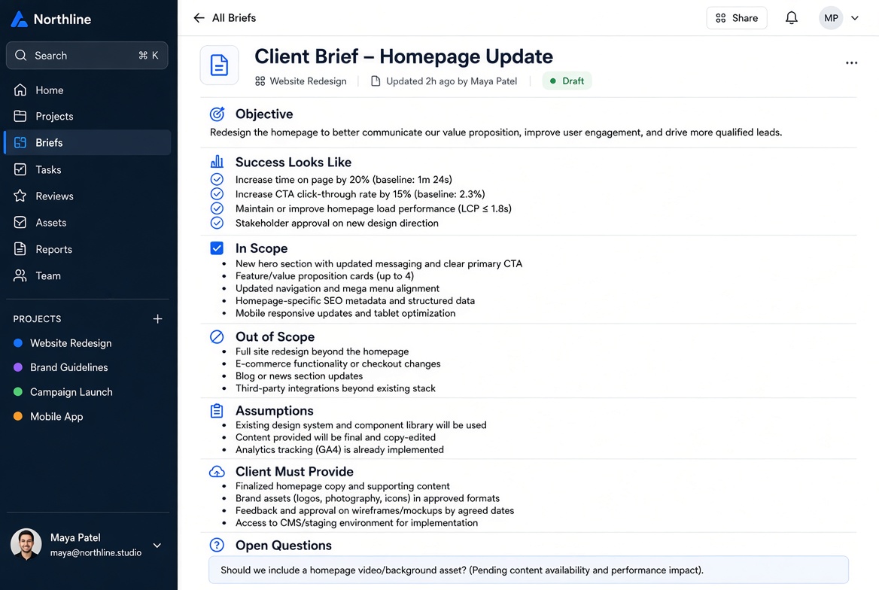The width and height of the screenshot is (879, 590).
Task: Open Assets in sidebar
Action: coord(87,222)
